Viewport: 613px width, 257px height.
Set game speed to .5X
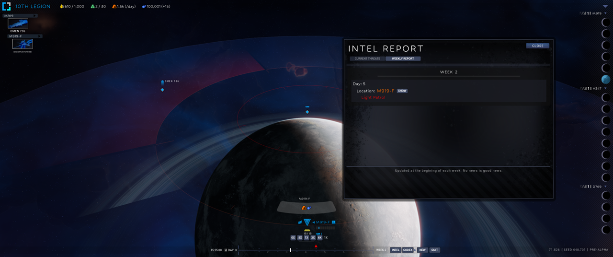coord(300,238)
